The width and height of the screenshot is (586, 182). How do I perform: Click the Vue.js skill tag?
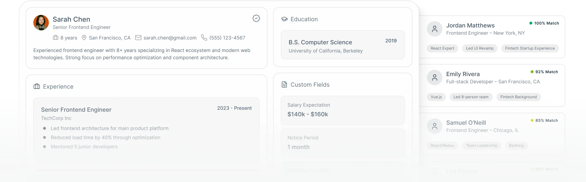tap(436, 97)
